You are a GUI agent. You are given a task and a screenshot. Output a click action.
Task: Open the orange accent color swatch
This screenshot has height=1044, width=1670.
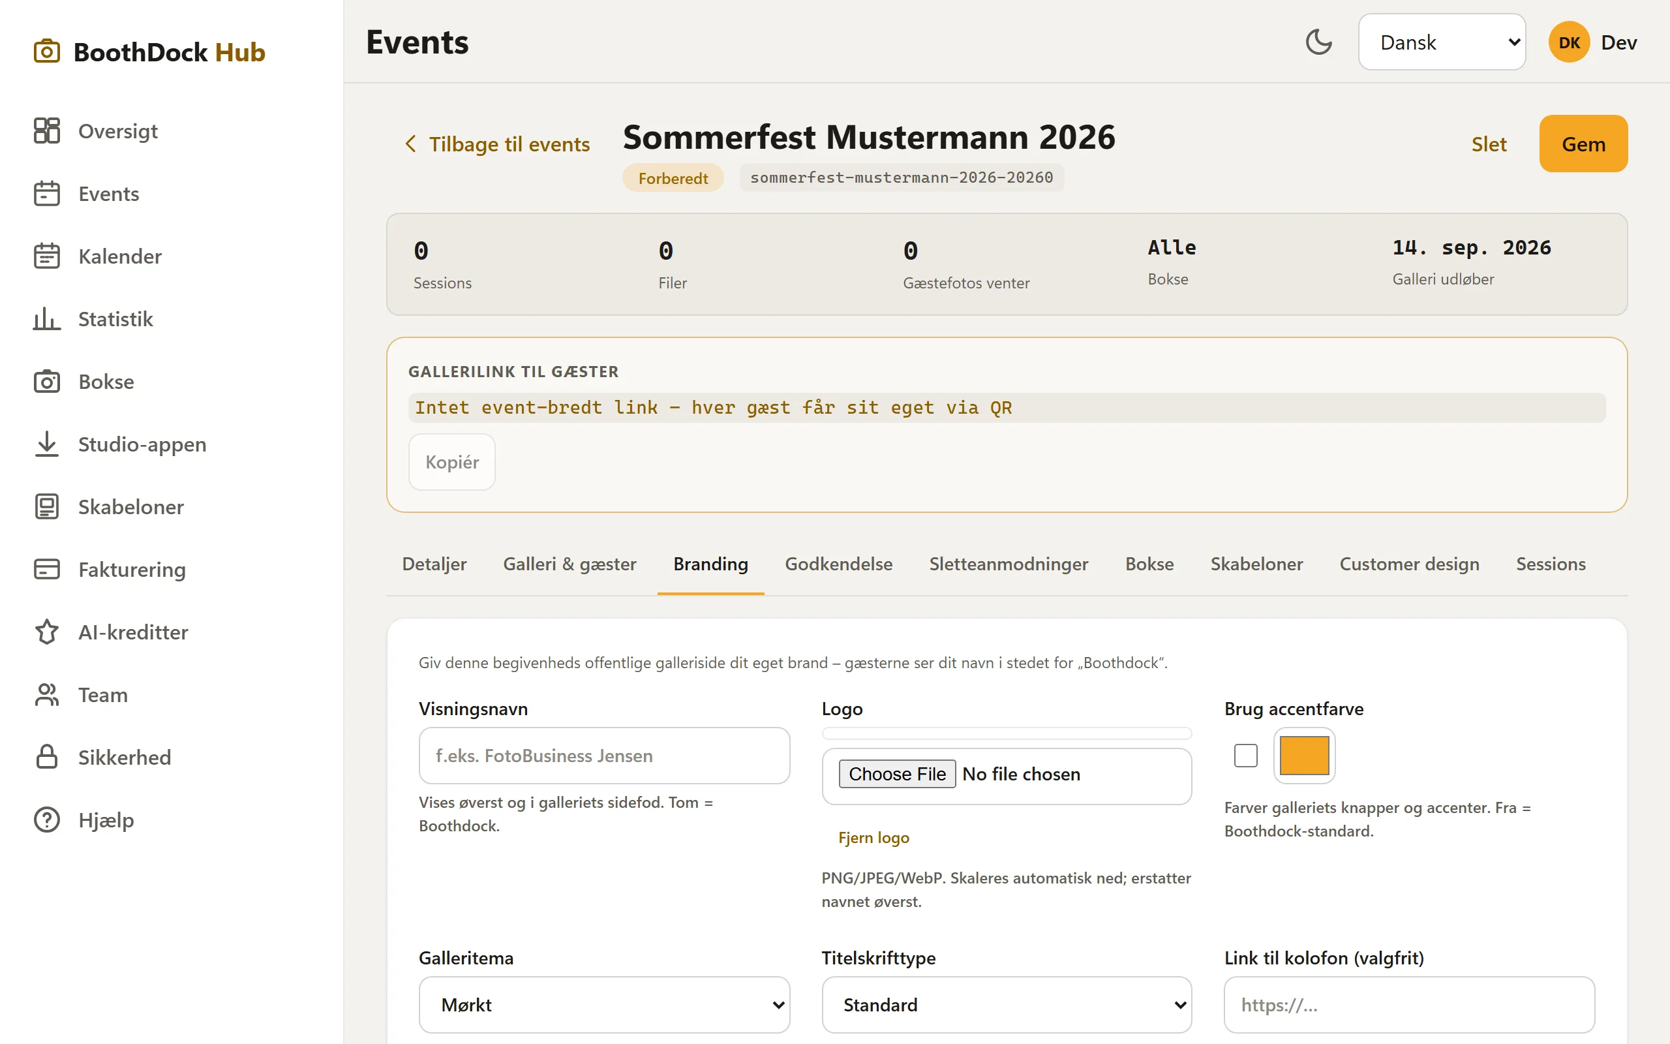point(1304,756)
